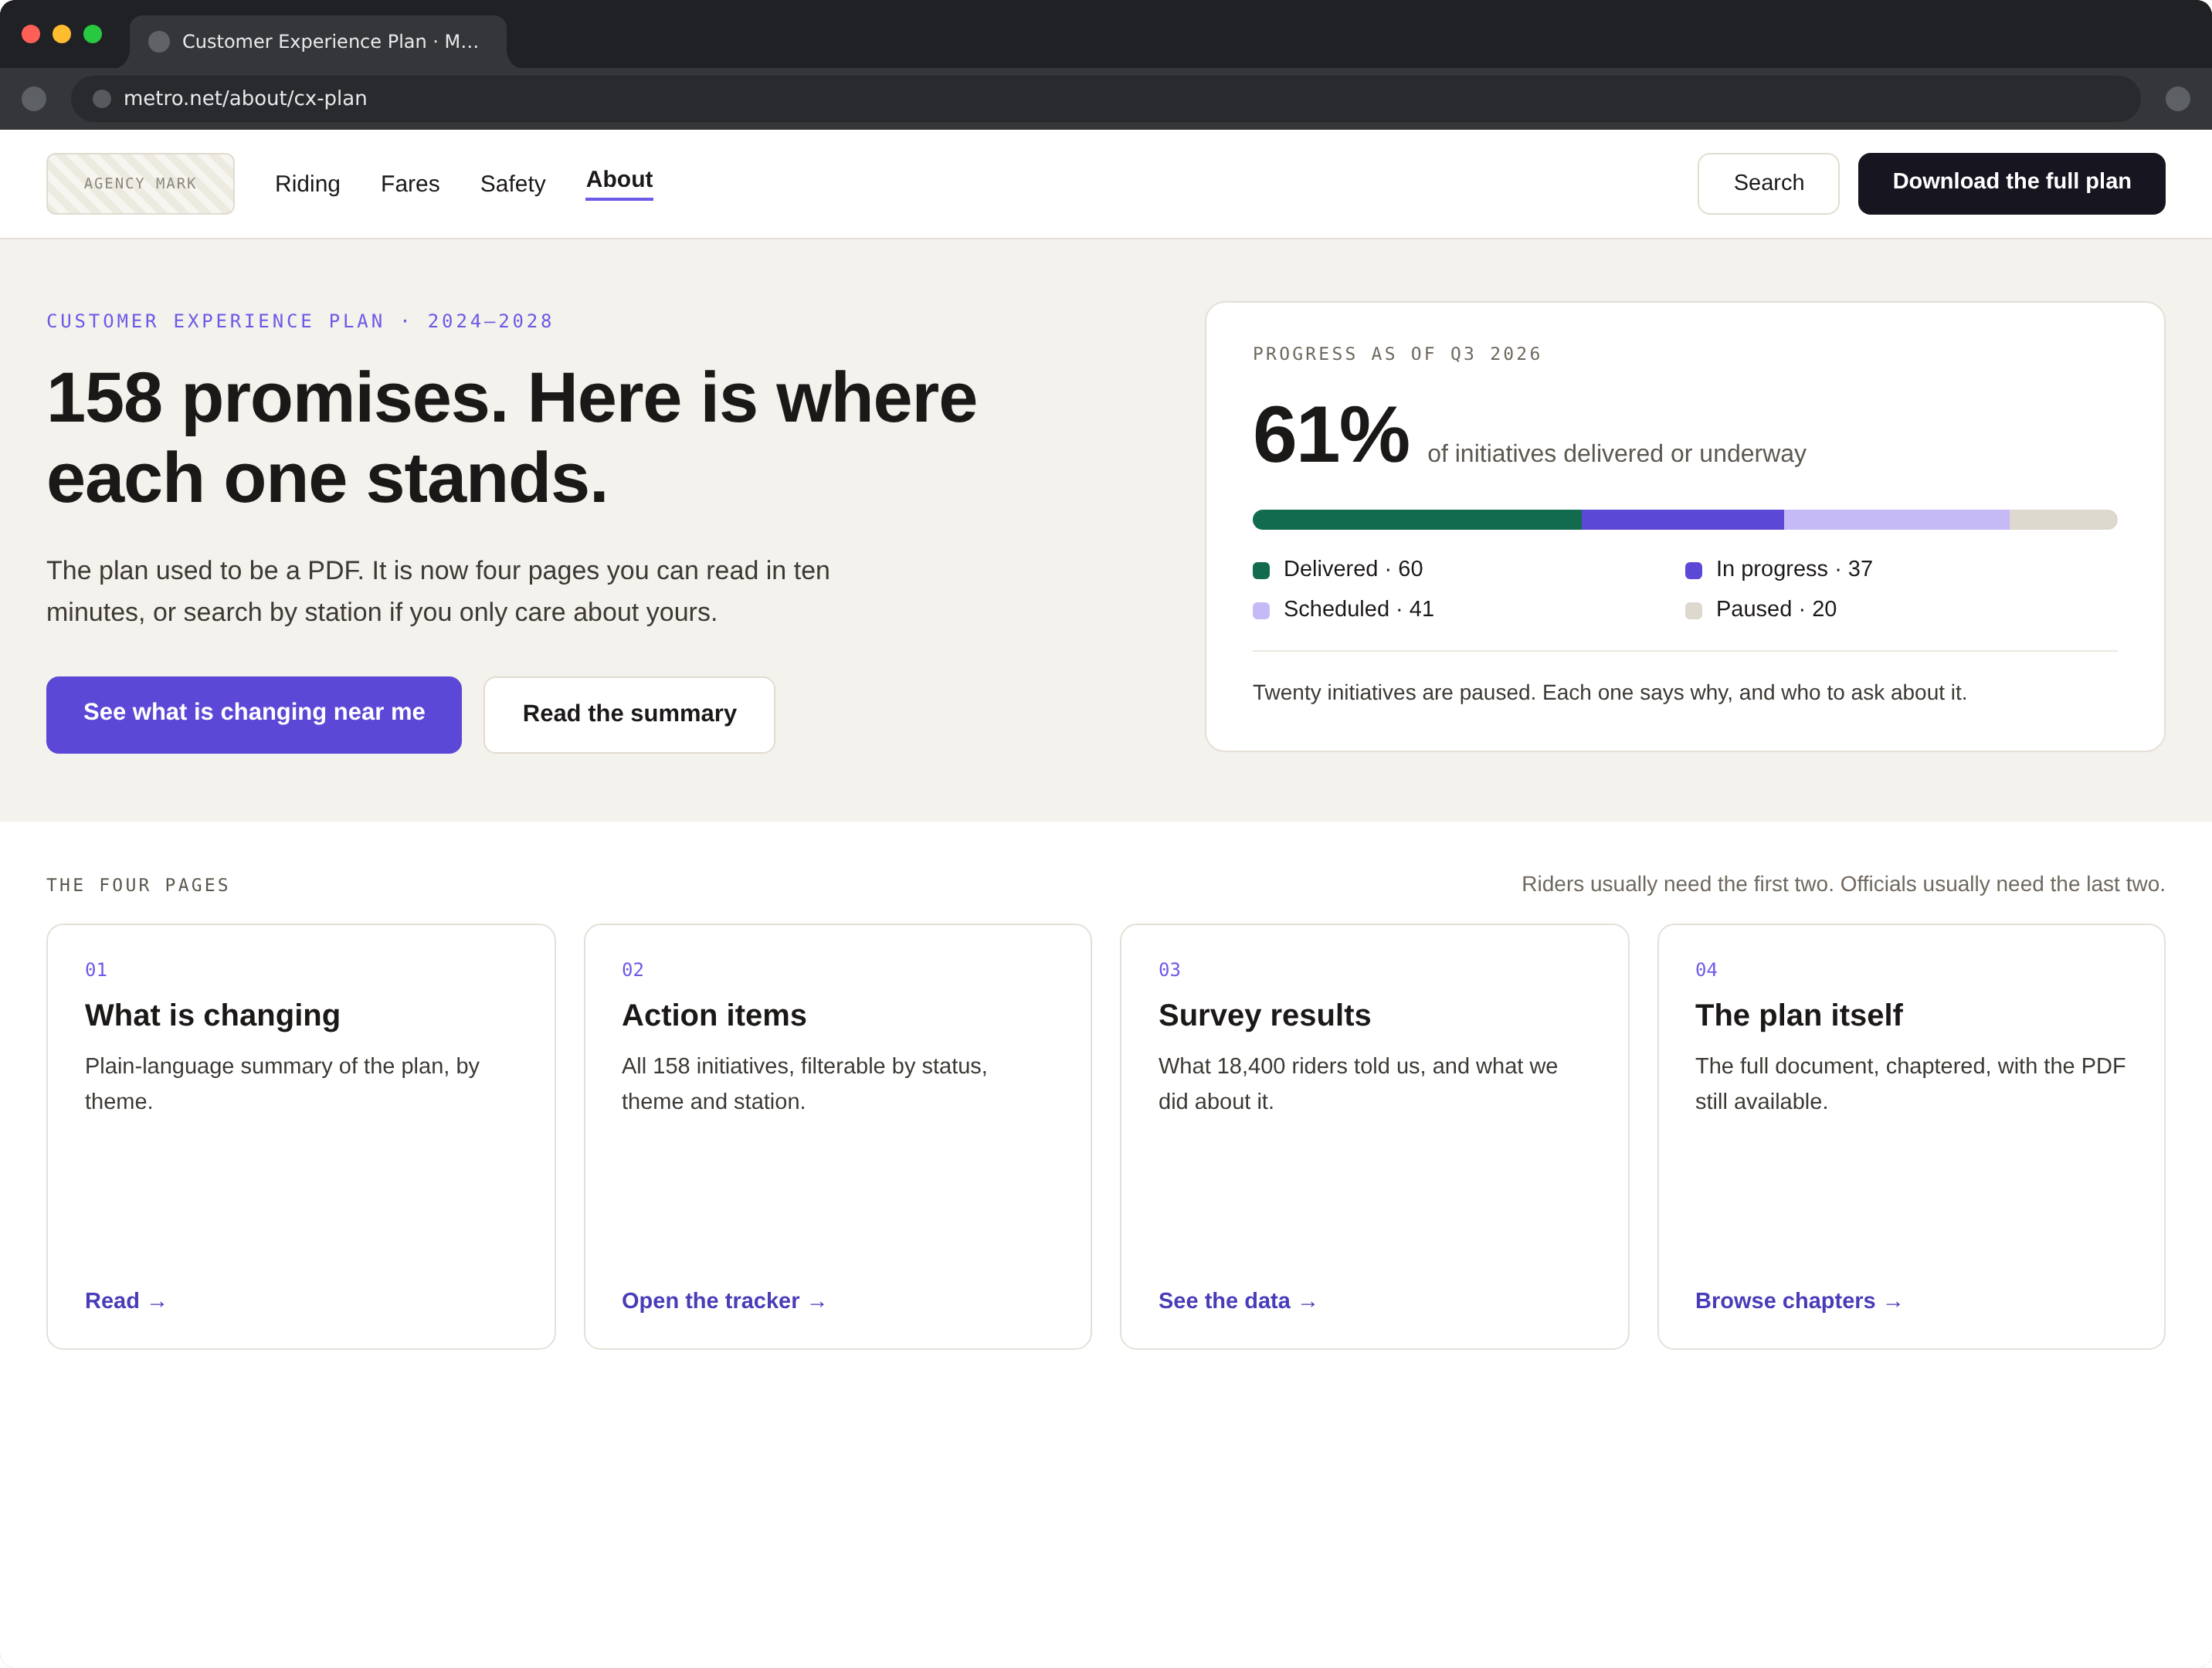This screenshot has height=1668, width=2212.
Task: Click Browse chapters link
Action: pyautogui.click(x=1798, y=1300)
